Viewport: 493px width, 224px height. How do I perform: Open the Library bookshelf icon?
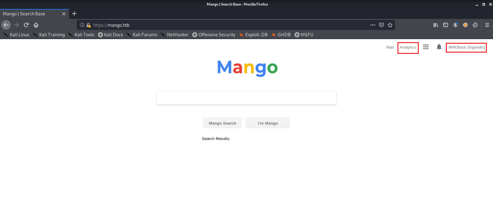pyautogui.click(x=436, y=25)
